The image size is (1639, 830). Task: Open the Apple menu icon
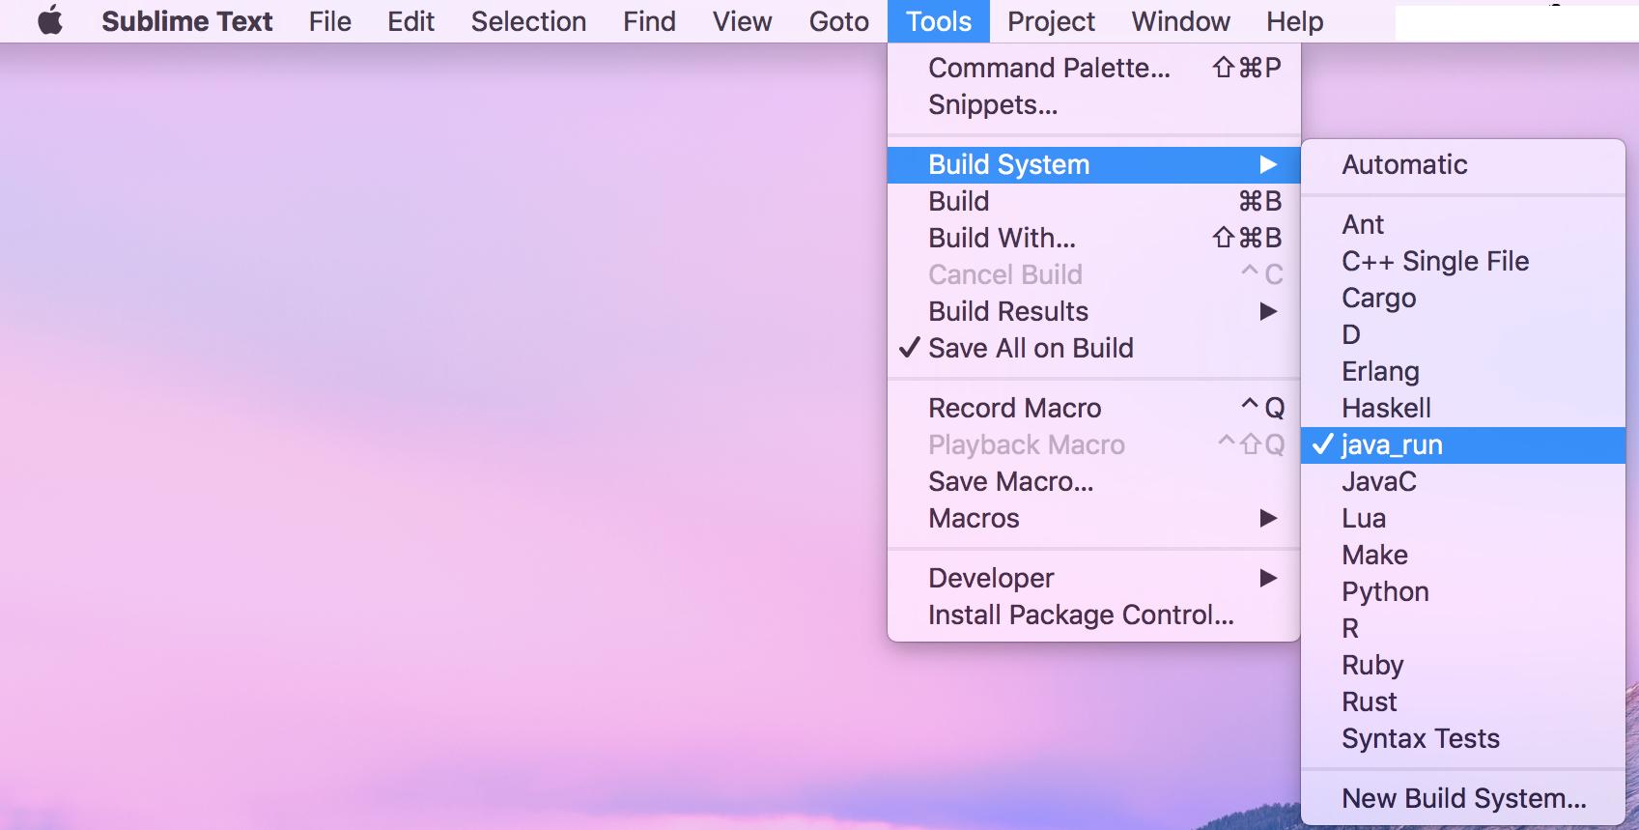pos(50,20)
